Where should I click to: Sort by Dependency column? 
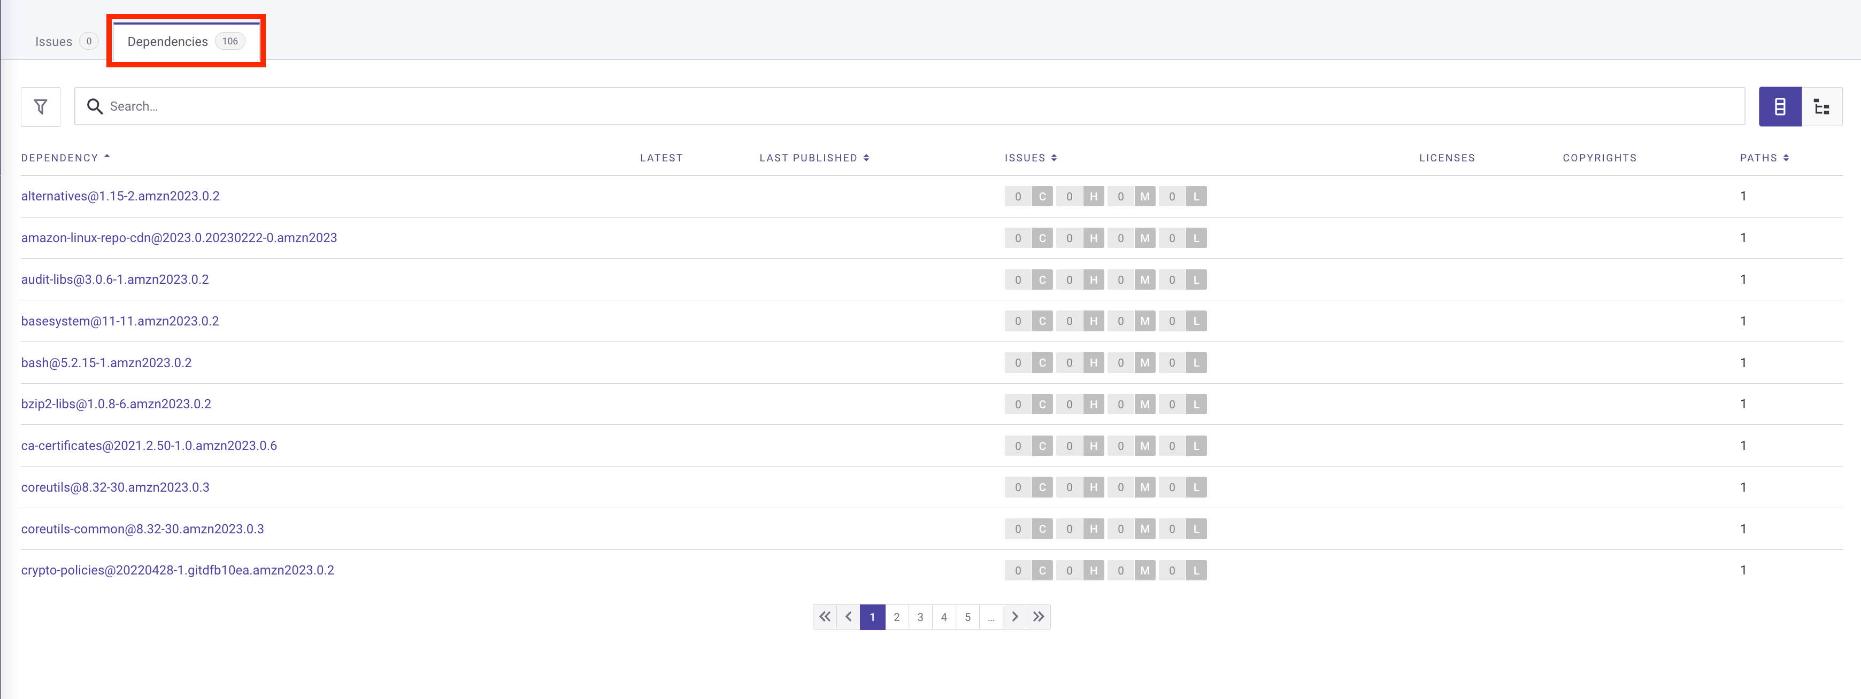click(x=65, y=158)
